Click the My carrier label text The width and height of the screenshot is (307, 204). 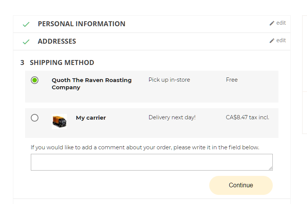(x=91, y=118)
